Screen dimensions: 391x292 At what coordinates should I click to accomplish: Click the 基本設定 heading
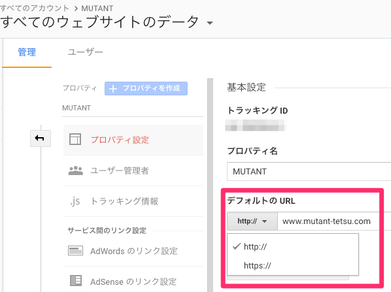(x=246, y=88)
